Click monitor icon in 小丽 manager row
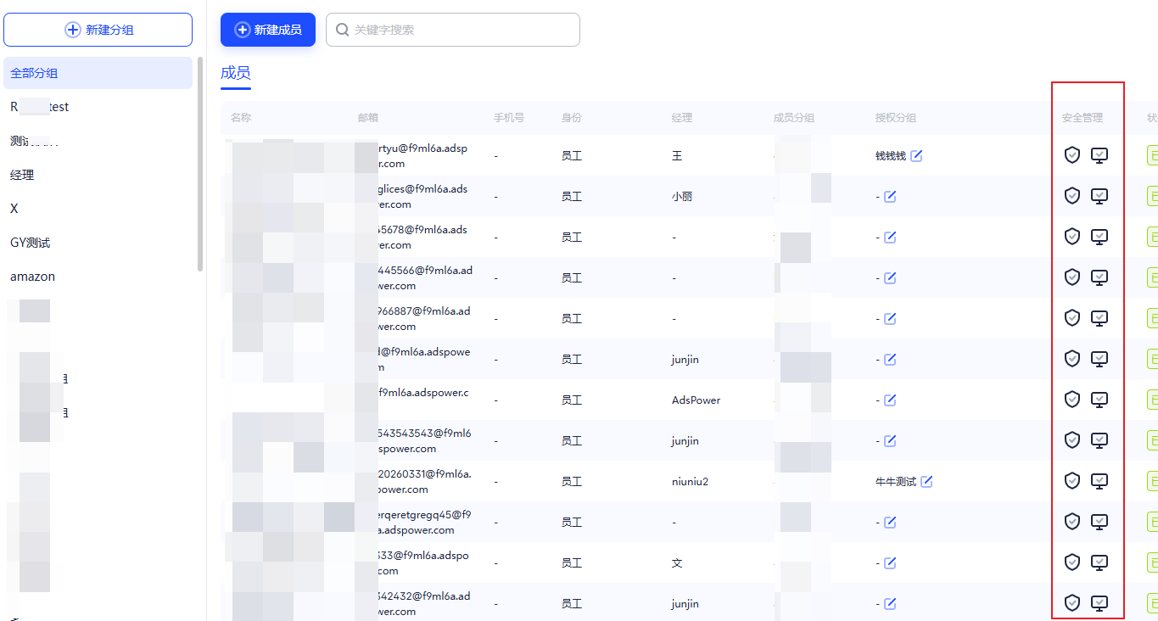Image resolution: width=1158 pixels, height=621 pixels. 1099,196
